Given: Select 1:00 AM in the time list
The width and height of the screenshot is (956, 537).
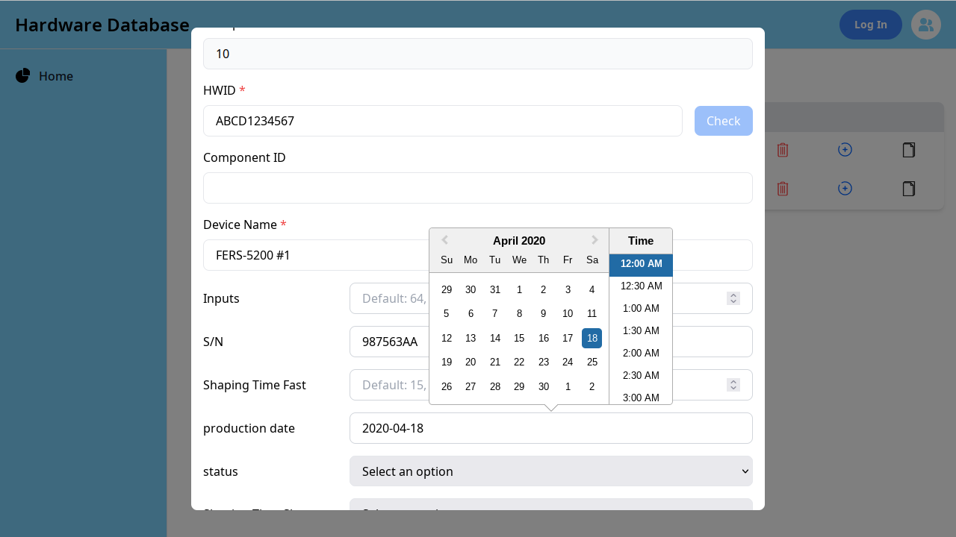Looking at the screenshot, I should [x=641, y=309].
